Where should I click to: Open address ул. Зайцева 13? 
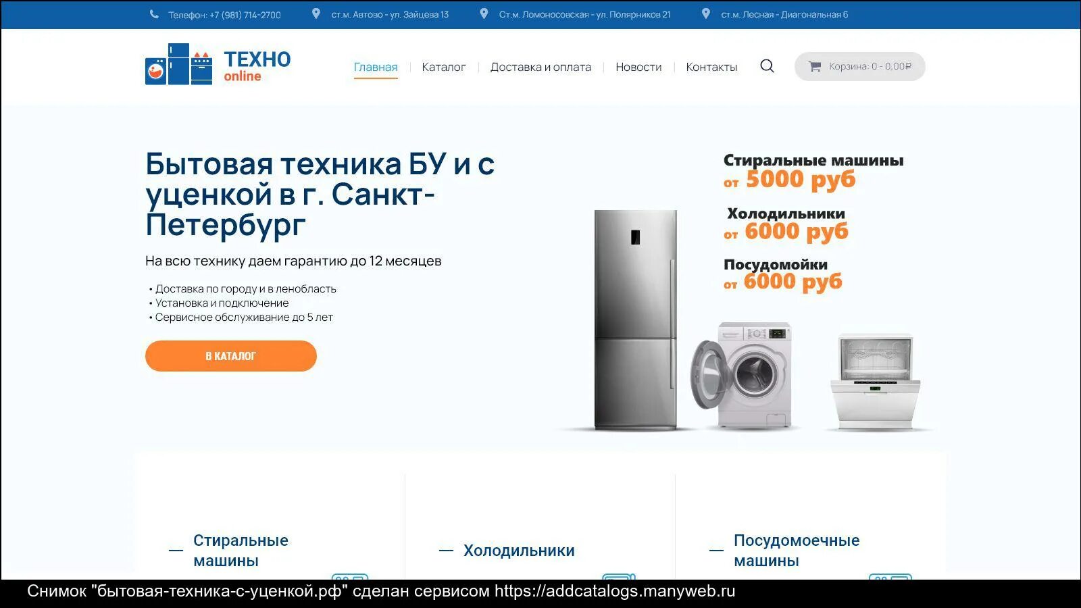coord(419,14)
